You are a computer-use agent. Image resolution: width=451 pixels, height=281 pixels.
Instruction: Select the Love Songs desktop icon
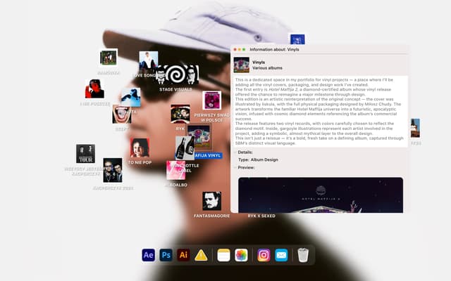tap(149, 60)
